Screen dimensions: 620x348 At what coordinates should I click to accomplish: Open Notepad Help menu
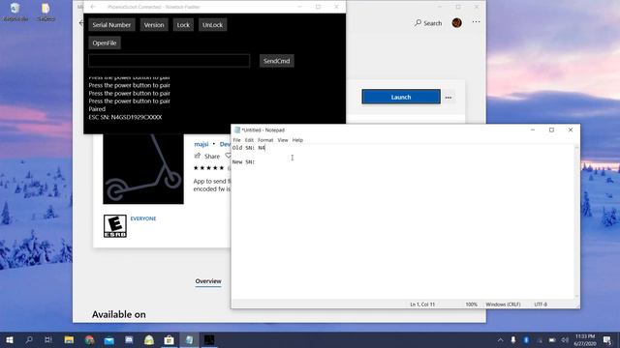[297, 140]
